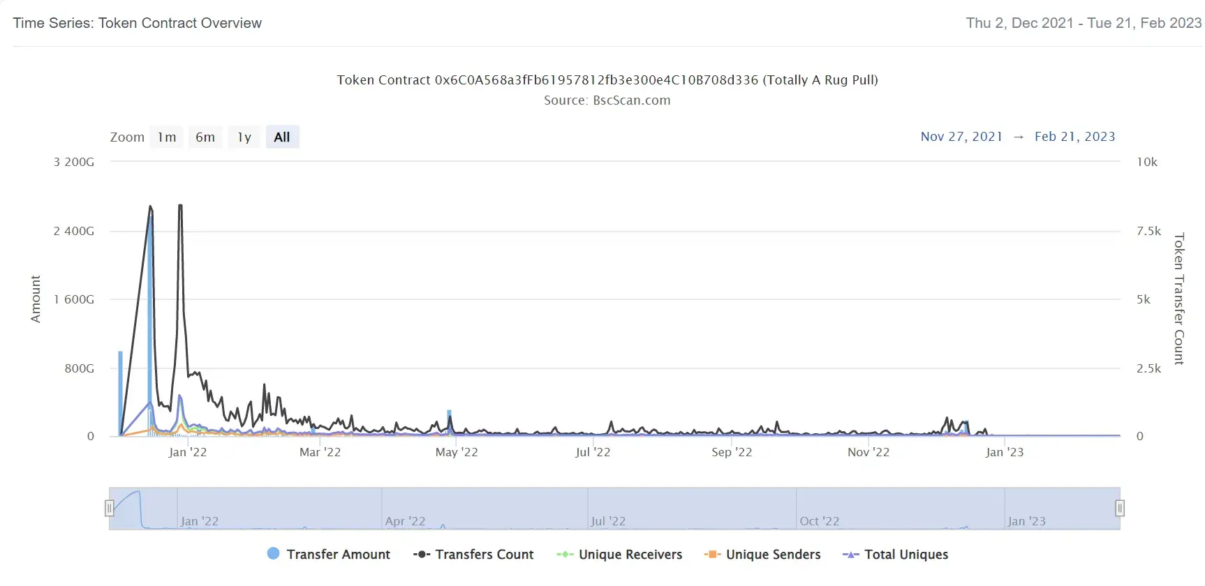1205x586 pixels.
Task: Click the Mar '22 x-axis label
Action: [x=320, y=452]
